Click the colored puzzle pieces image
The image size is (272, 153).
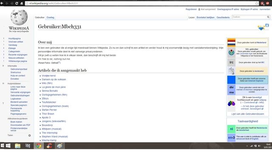pyautogui.click(x=231, y=104)
